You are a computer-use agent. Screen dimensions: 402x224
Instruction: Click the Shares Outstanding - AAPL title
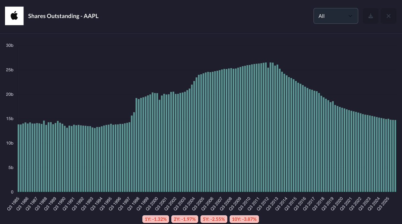coord(63,16)
